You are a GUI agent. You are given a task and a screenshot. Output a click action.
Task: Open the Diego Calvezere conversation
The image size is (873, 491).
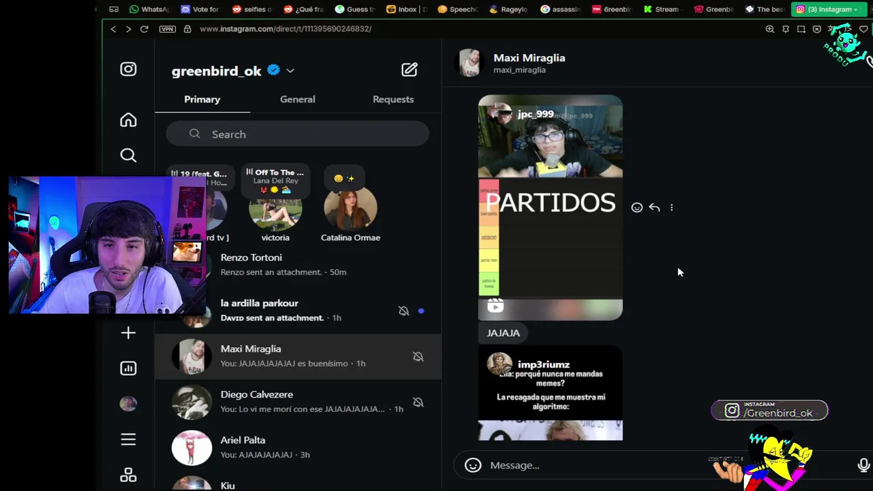298,402
